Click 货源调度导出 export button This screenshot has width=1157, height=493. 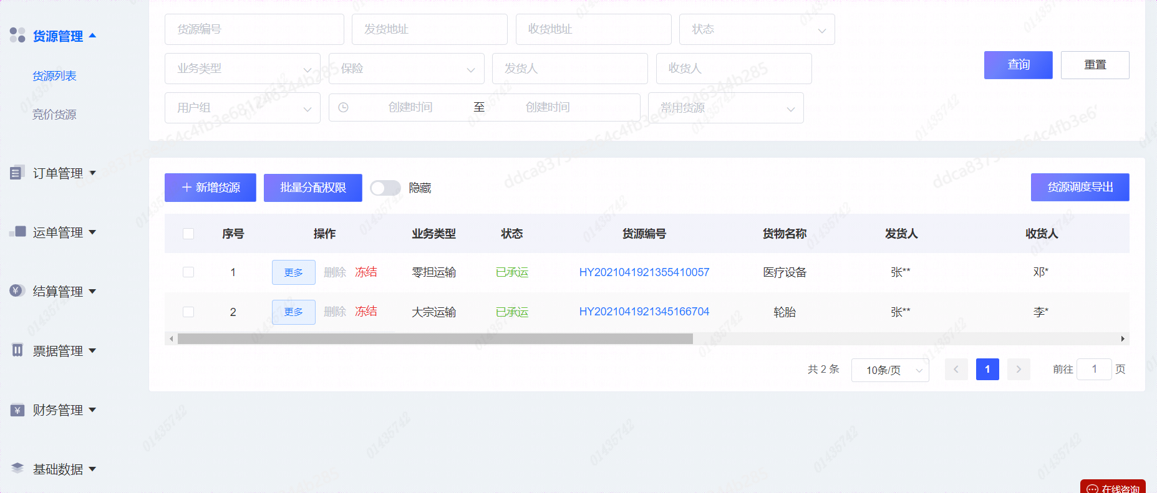pos(1080,187)
